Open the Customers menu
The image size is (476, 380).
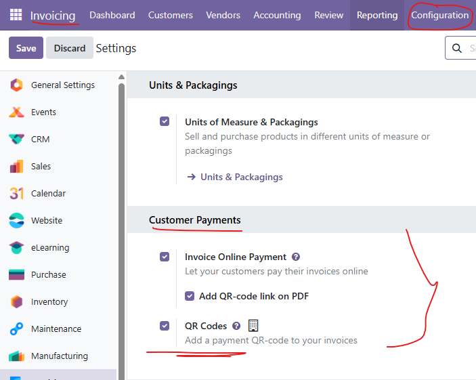point(170,15)
